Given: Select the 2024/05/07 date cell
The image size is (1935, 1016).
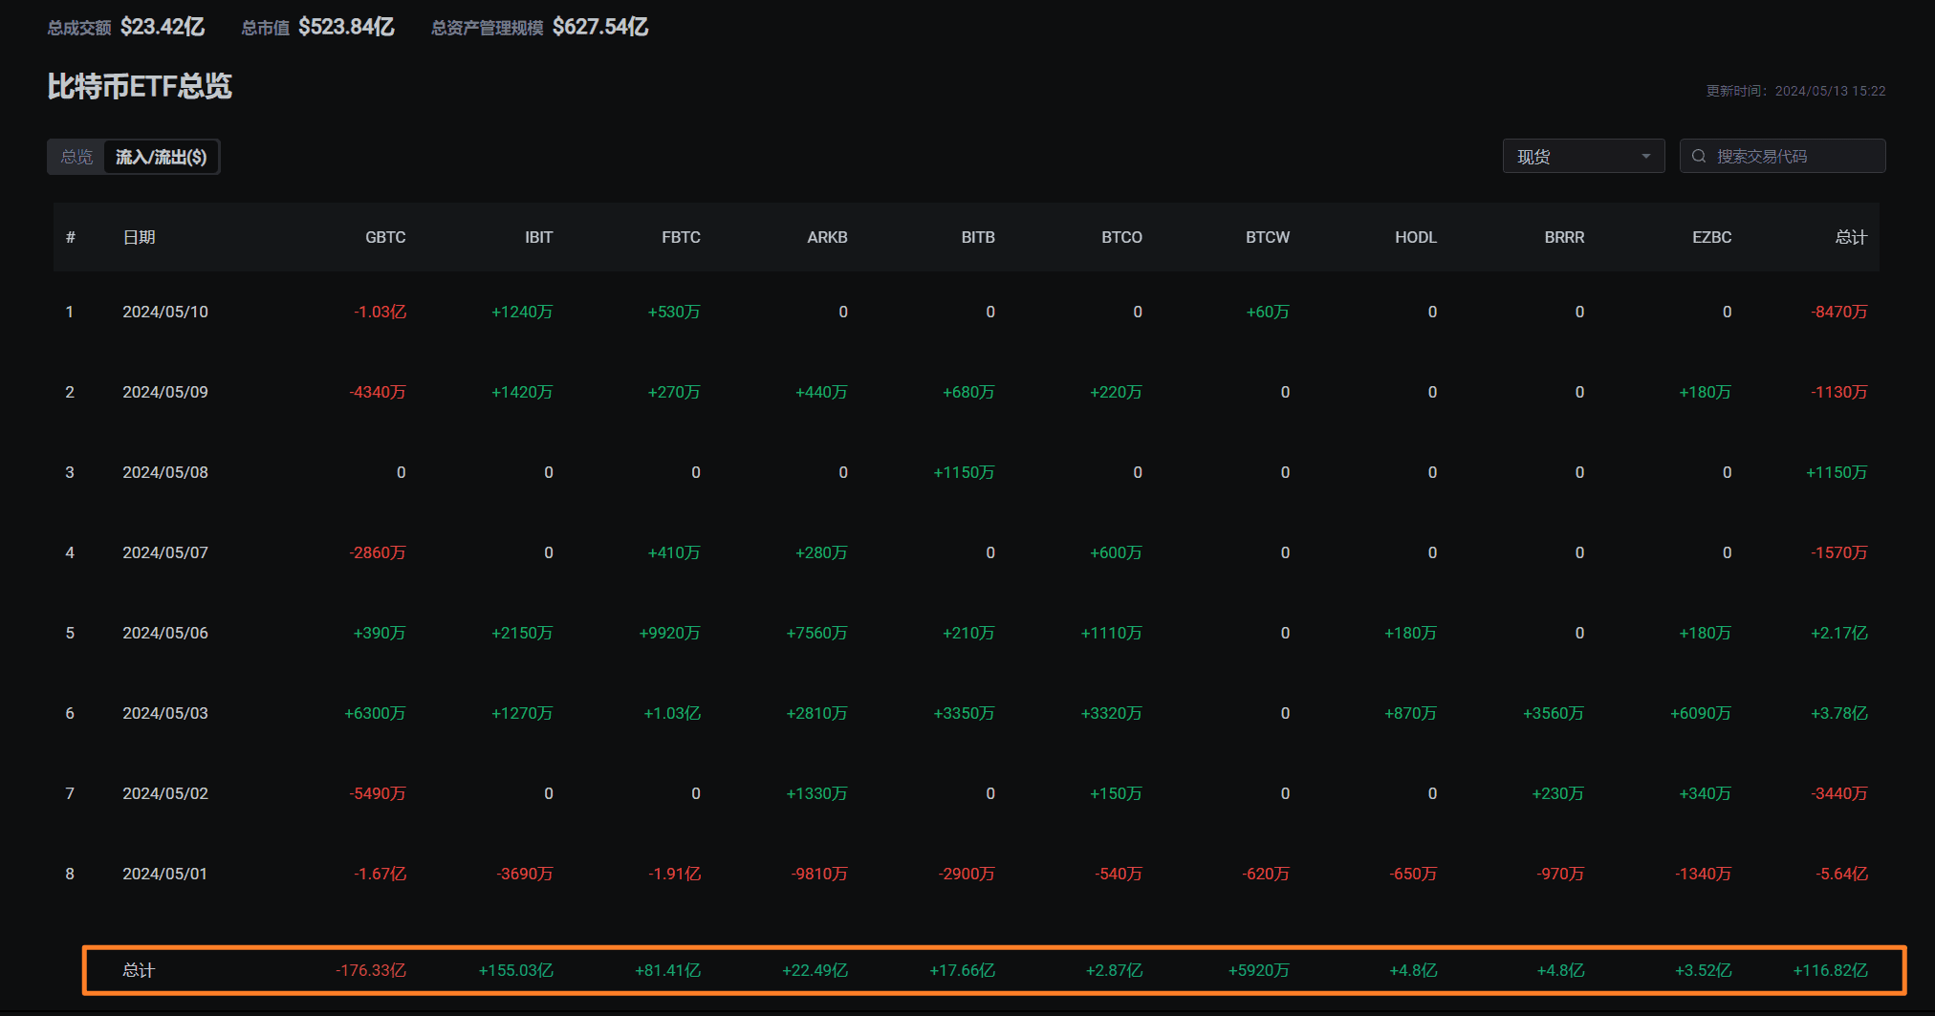Looking at the screenshot, I should point(165,552).
